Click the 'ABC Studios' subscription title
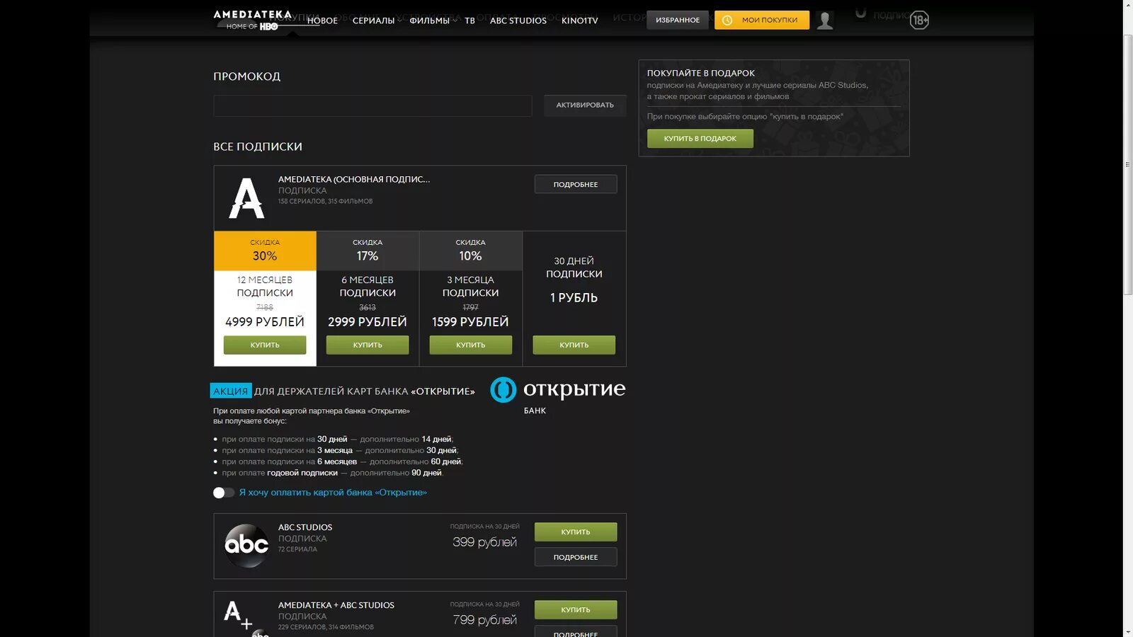This screenshot has width=1133, height=637. point(305,527)
